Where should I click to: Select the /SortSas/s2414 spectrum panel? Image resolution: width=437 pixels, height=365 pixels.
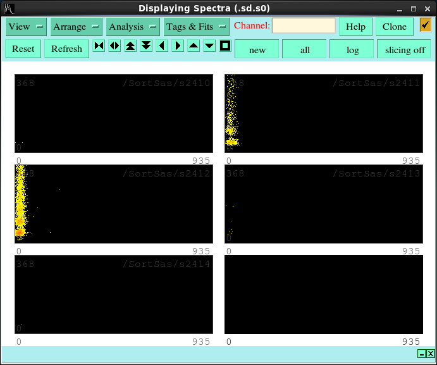tap(114, 294)
